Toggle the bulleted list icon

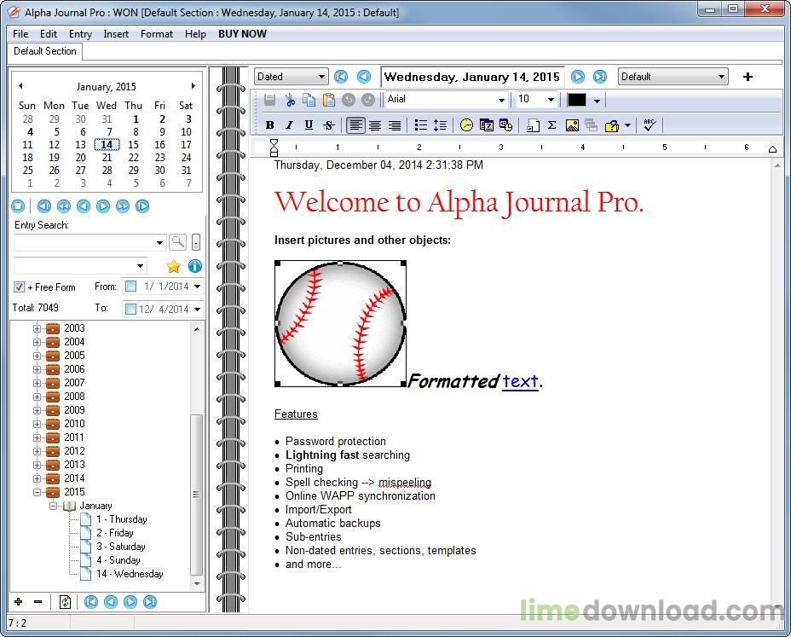tap(421, 125)
